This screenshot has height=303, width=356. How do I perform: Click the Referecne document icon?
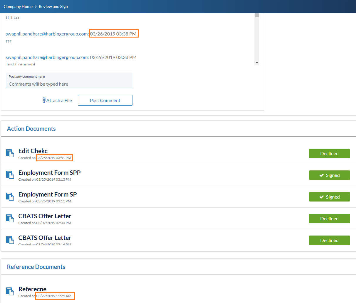tap(10, 291)
